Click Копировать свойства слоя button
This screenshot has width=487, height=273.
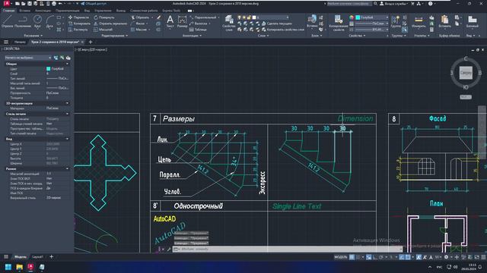[x=282, y=30]
